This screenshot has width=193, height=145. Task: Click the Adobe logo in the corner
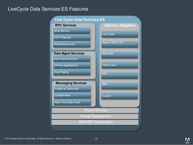[x=187, y=140]
